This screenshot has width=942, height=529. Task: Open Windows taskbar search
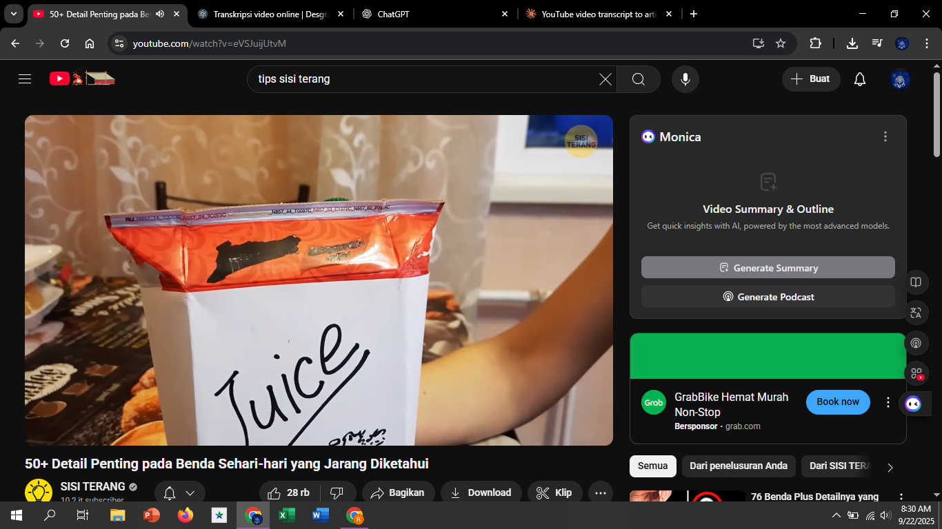50,515
